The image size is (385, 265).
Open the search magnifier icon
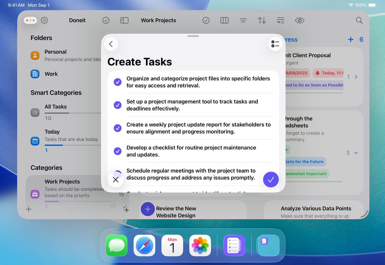tap(359, 20)
